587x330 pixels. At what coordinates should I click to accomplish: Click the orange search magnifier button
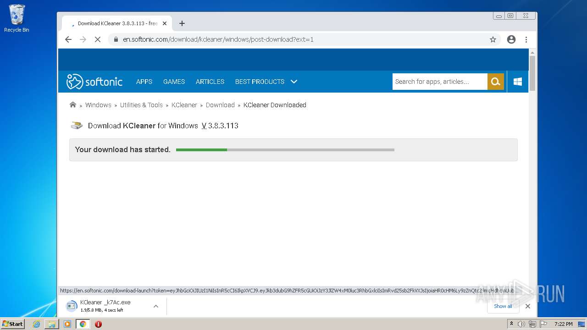tap(495, 82)
